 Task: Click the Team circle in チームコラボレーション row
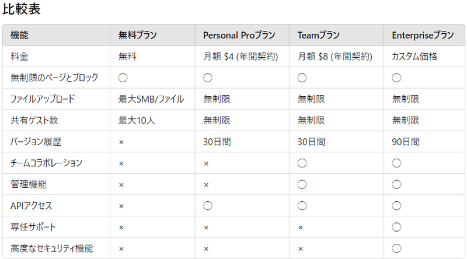point(302,163)
